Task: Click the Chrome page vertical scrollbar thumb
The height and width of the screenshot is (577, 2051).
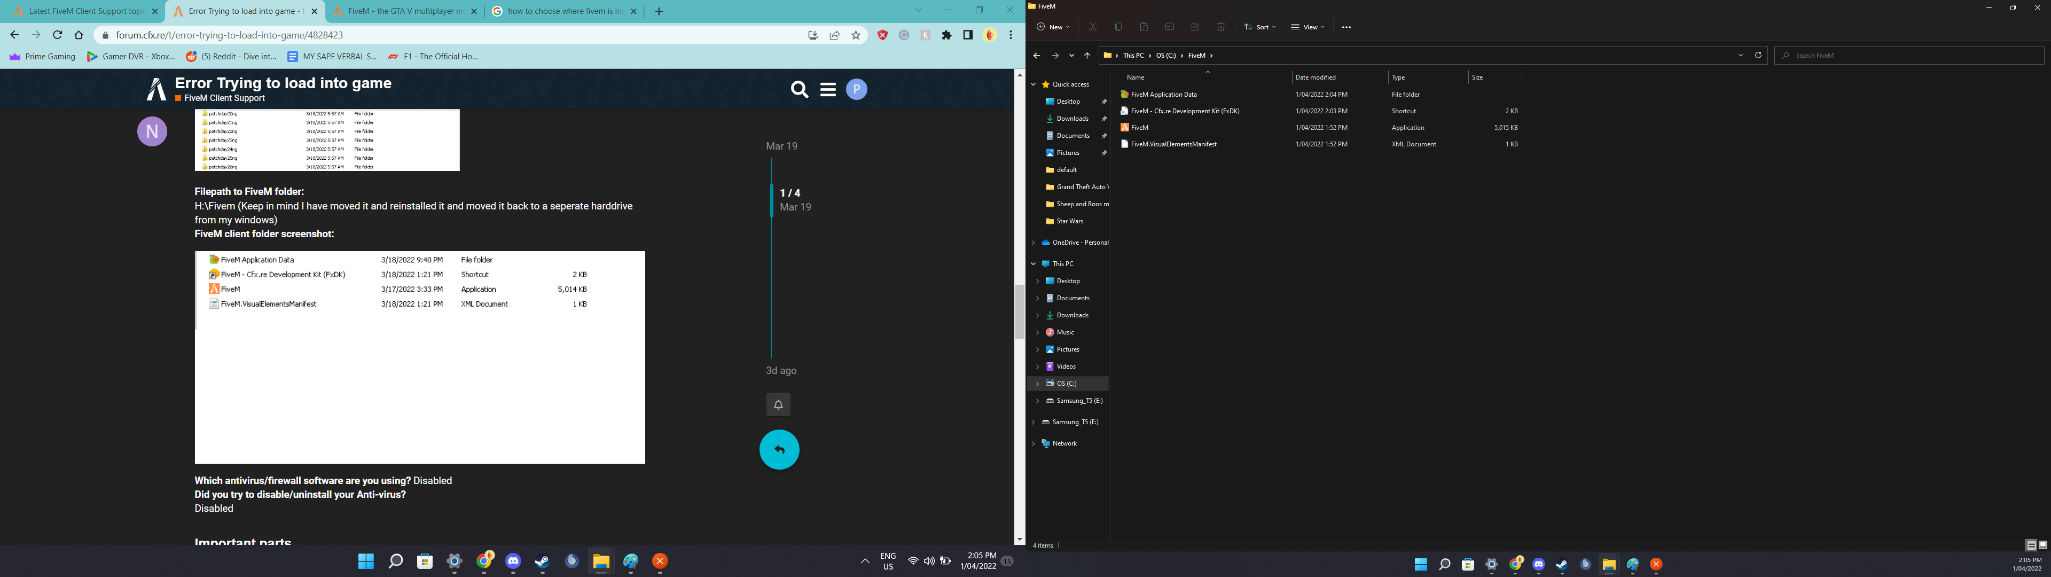Action: [x=1019, y=311]
